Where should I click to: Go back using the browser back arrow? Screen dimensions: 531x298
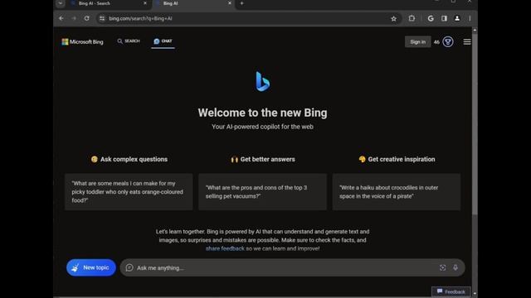[x=61, y=18]
